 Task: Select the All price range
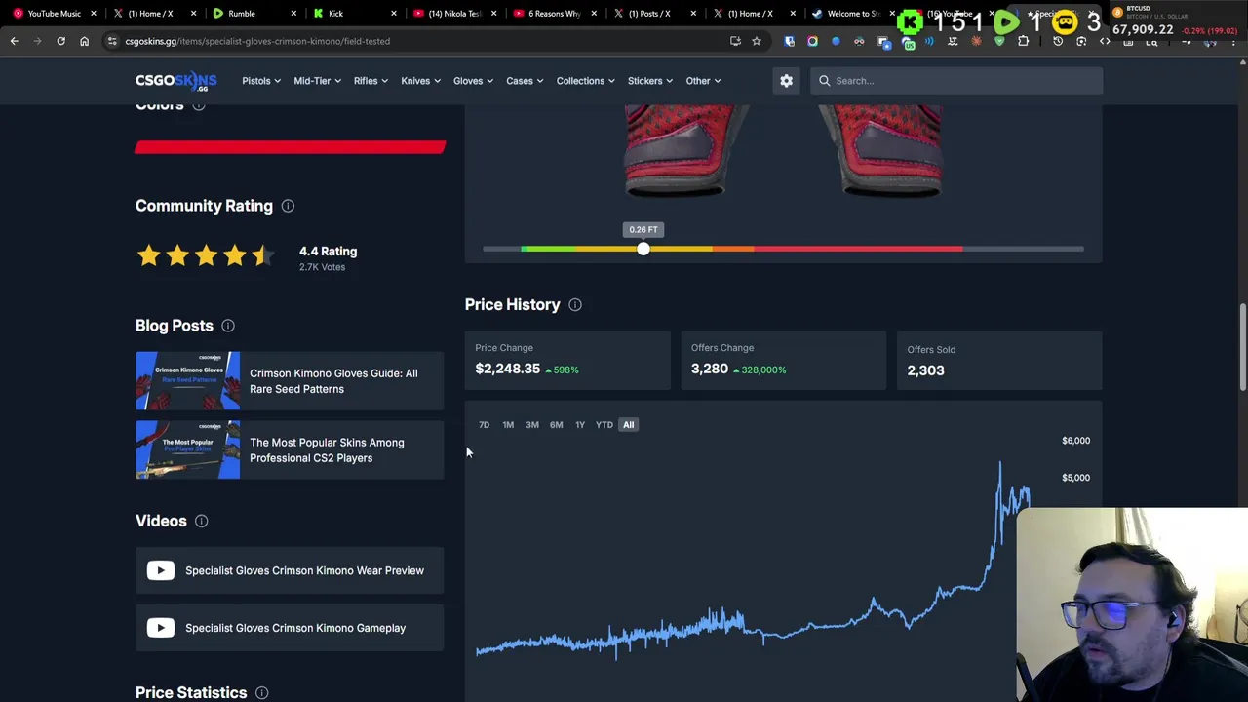click(629, 425)
